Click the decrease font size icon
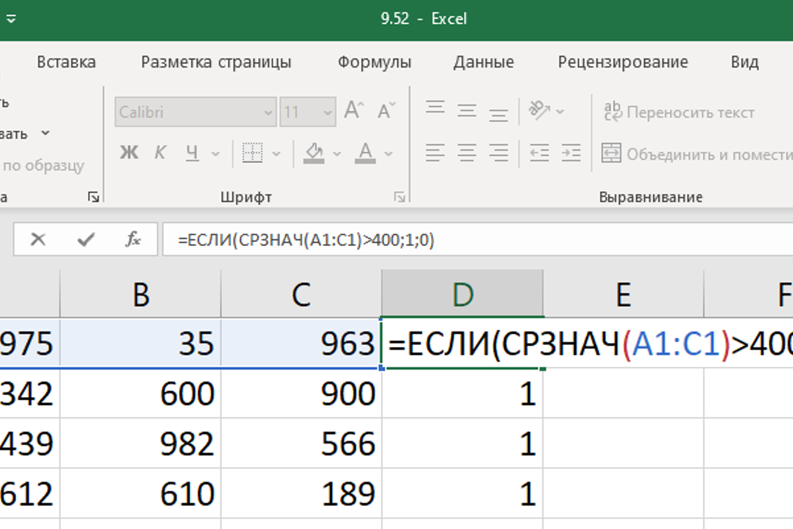This screenshot has height=529, width=793. (x=386, y=111)
